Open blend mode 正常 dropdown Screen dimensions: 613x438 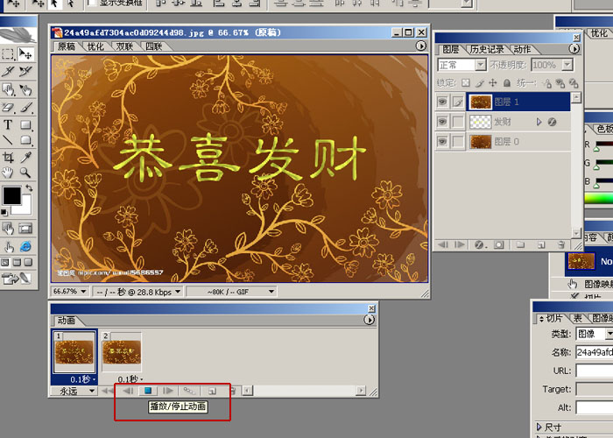pos(481,65)
